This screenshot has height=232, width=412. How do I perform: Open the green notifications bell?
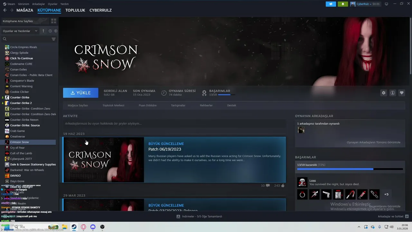point(343,4)
